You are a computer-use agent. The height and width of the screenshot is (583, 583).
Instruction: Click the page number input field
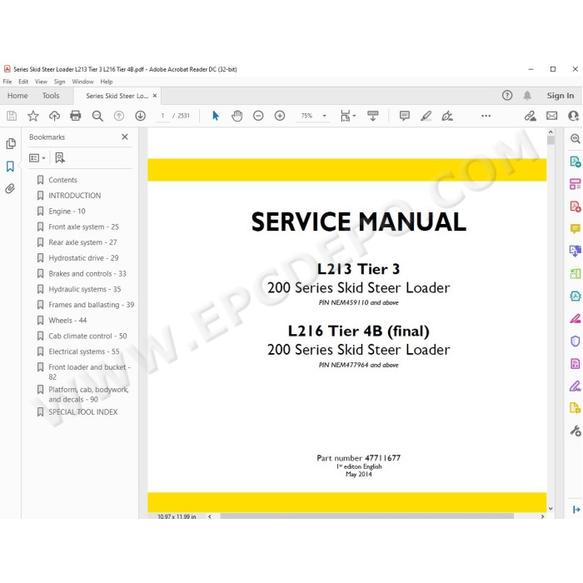tap(162, 116)
